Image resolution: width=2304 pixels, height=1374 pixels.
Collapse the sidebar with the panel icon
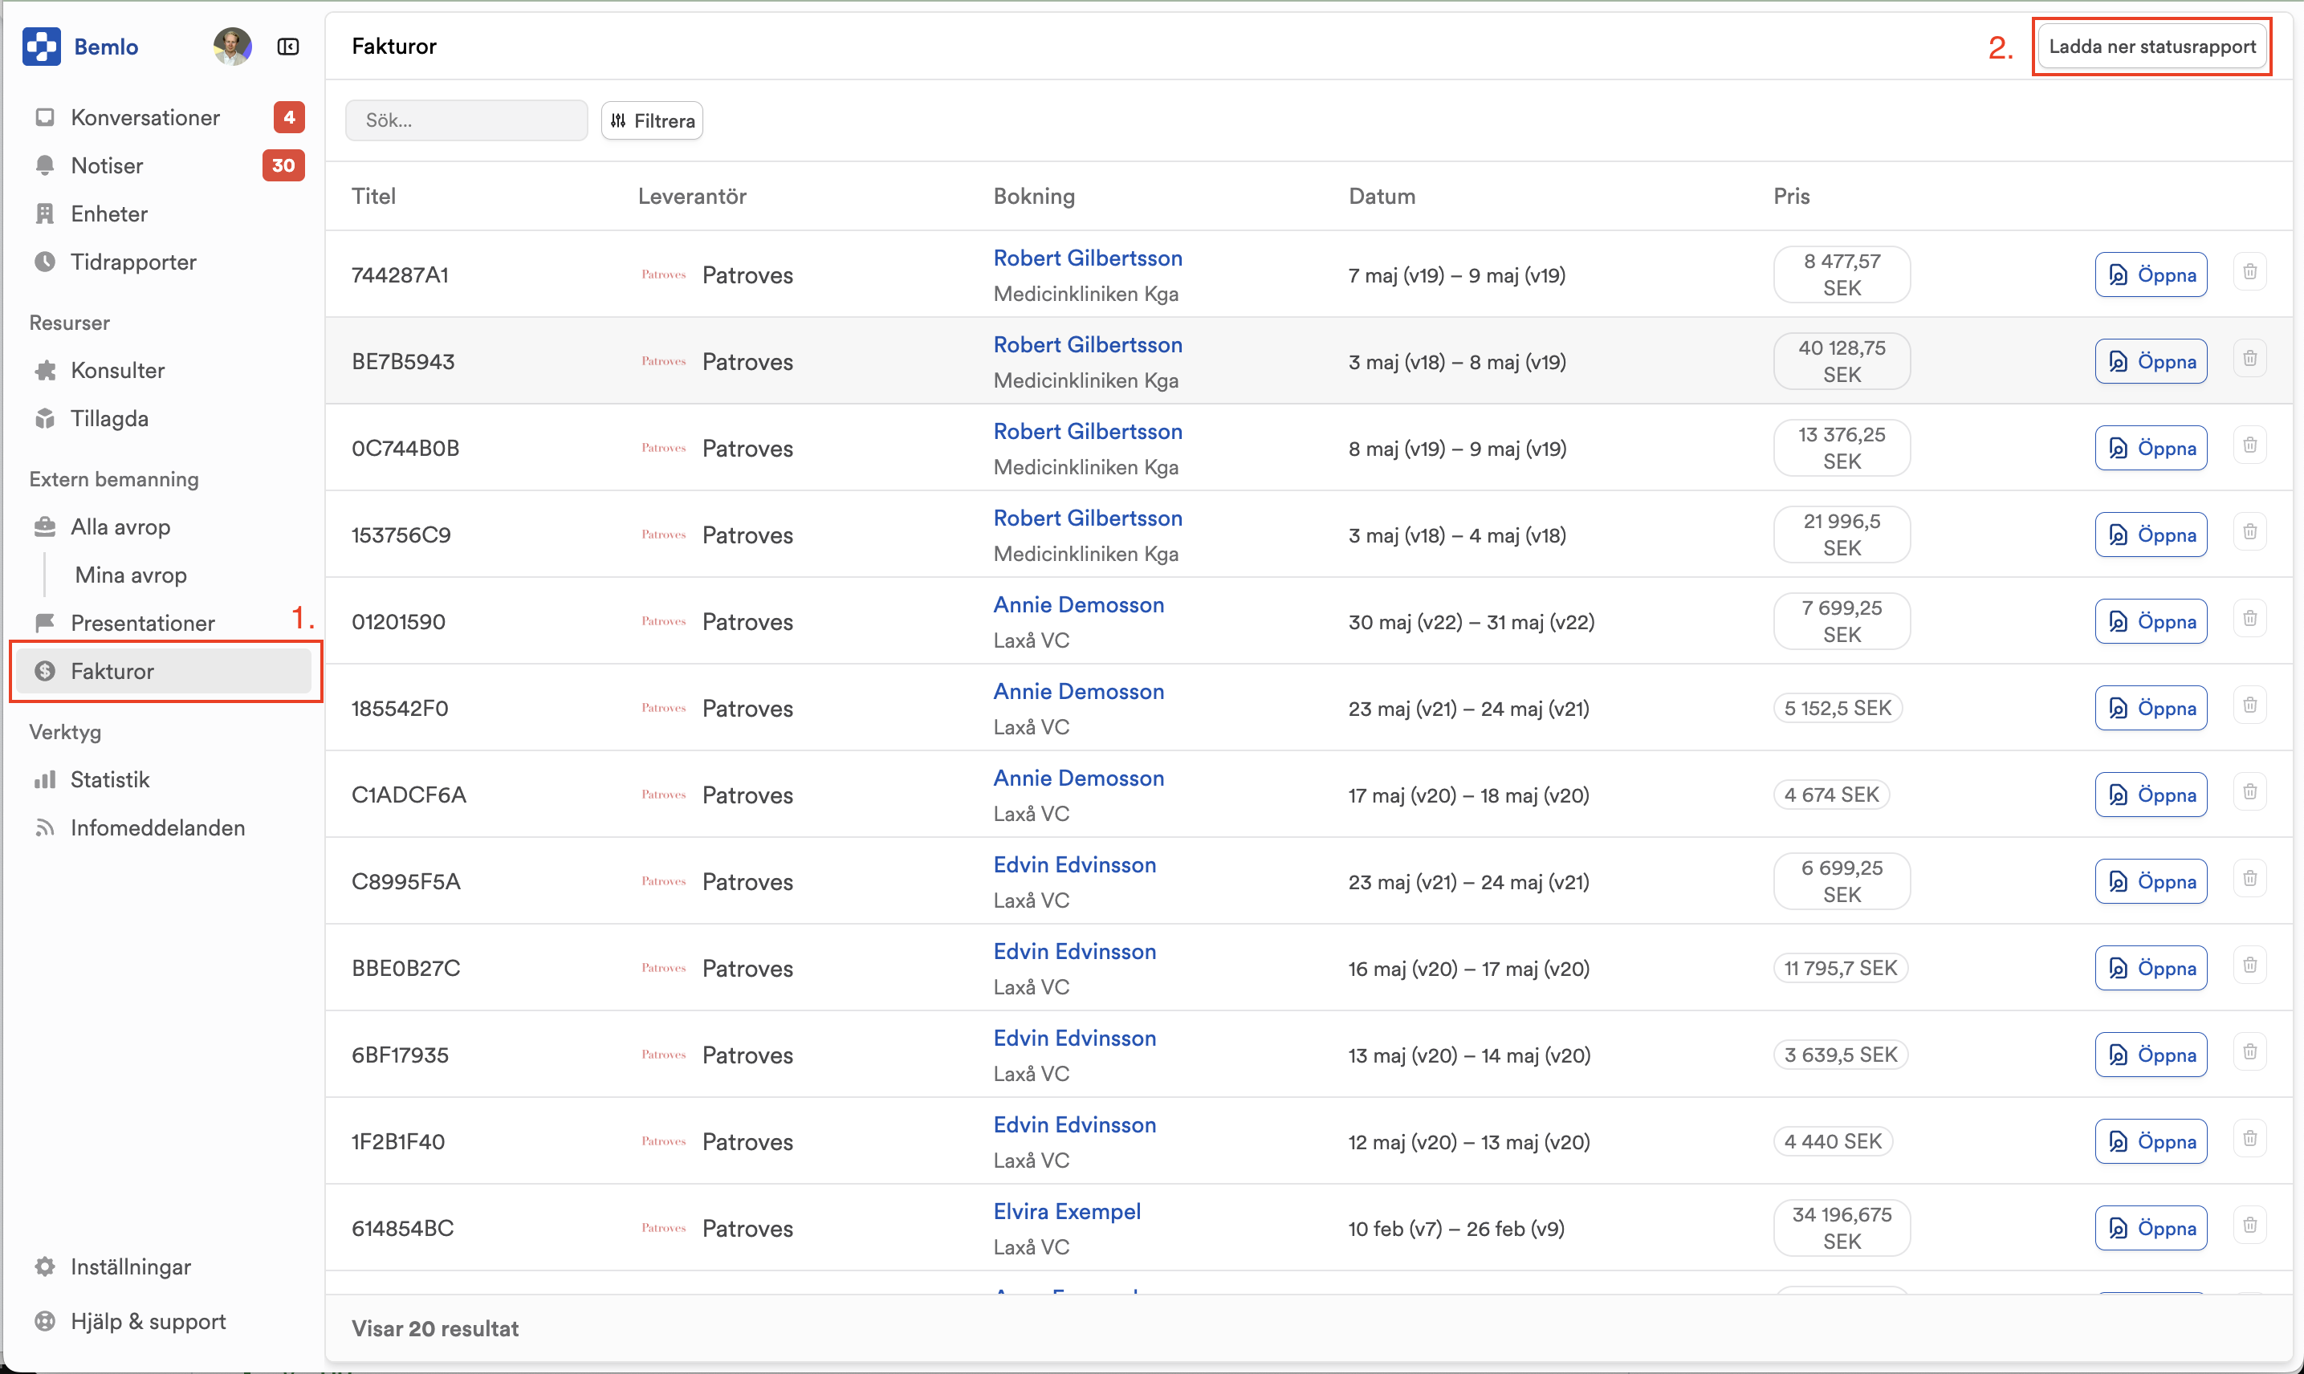point(288,47)
